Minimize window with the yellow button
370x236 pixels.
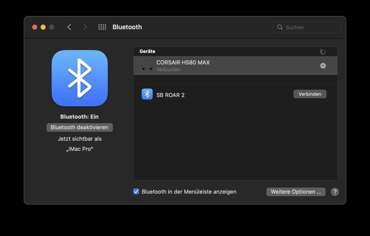pos(43,27)
